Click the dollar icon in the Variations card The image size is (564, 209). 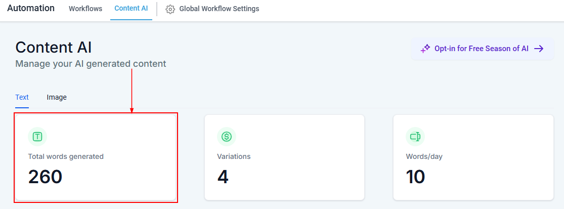[x=227, y=136]
